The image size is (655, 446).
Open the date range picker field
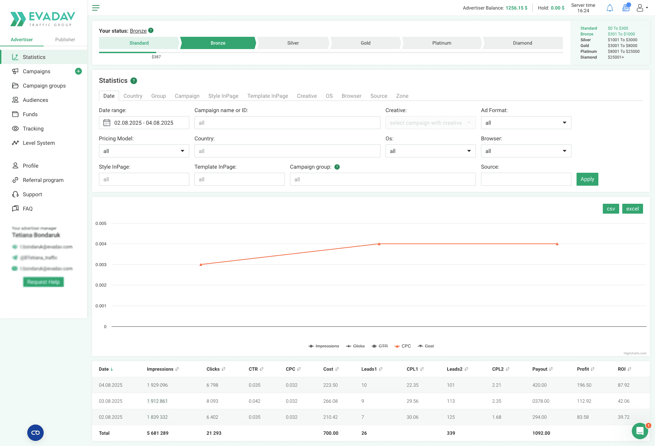[144, 123]
